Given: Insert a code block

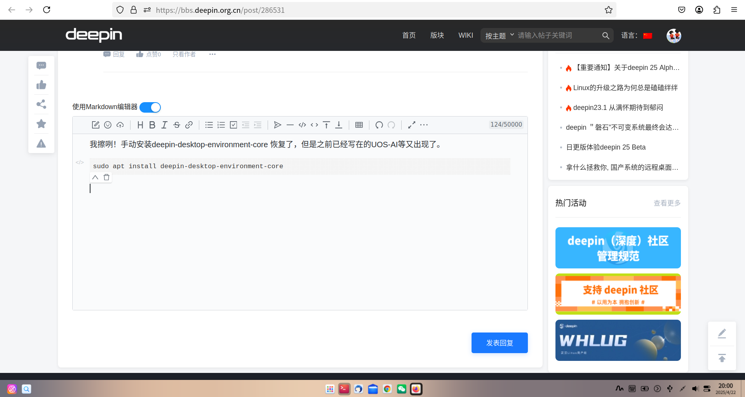Looking at the screenshot, I should 302,125.
